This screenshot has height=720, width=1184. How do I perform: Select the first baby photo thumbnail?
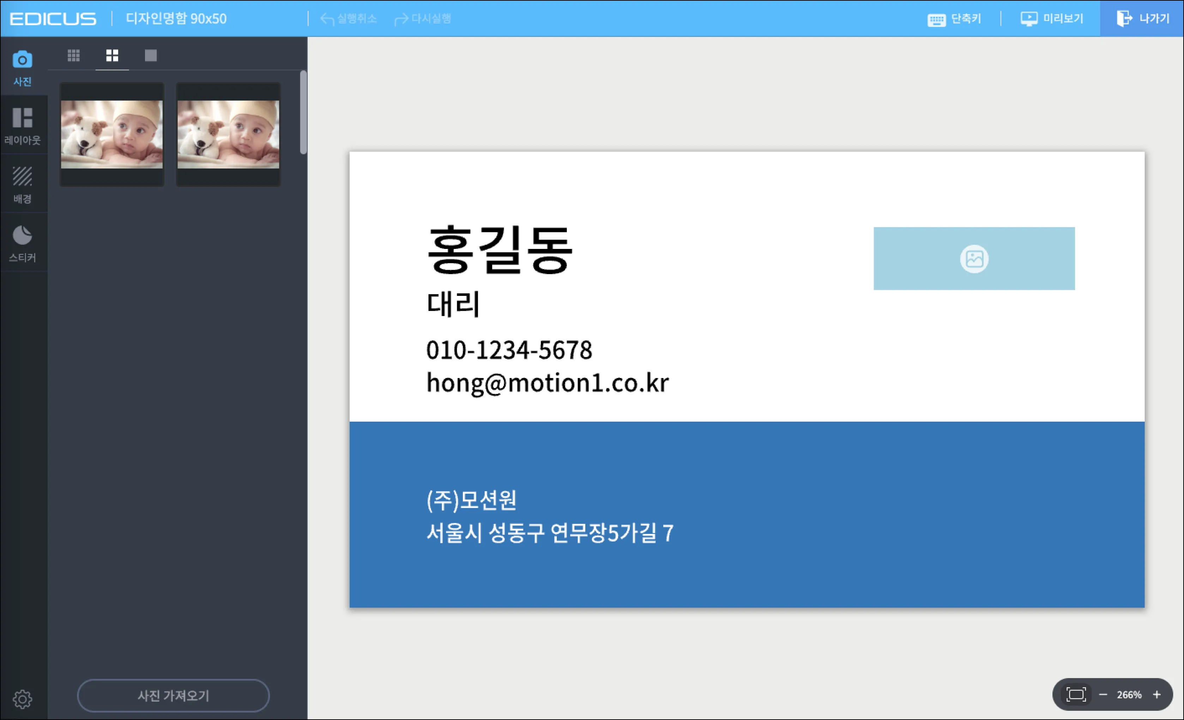tap(111, 134)
